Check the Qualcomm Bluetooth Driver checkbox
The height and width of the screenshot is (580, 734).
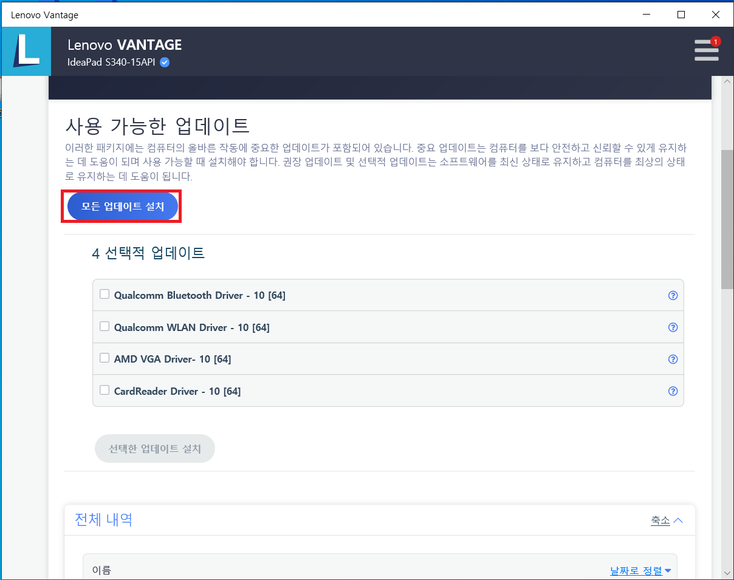click(105, 295)
